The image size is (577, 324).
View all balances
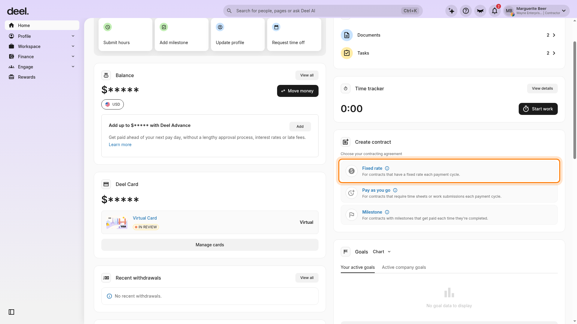pos(307,75)
